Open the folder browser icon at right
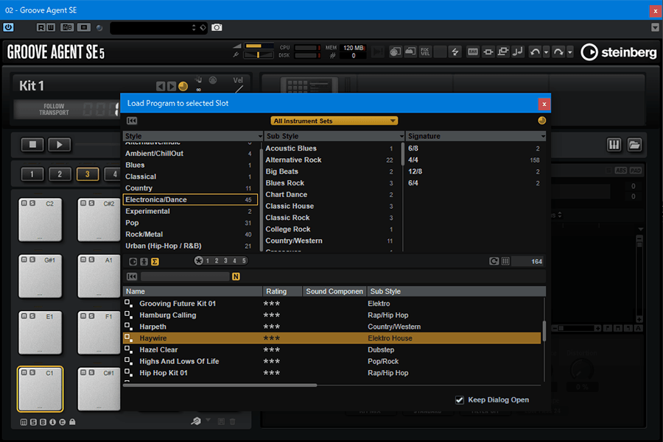Screen dimensions: 663x442 [x=634, y=145]
